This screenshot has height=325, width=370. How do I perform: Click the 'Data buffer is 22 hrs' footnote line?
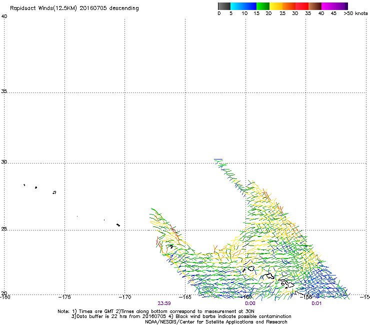(181, 316)
